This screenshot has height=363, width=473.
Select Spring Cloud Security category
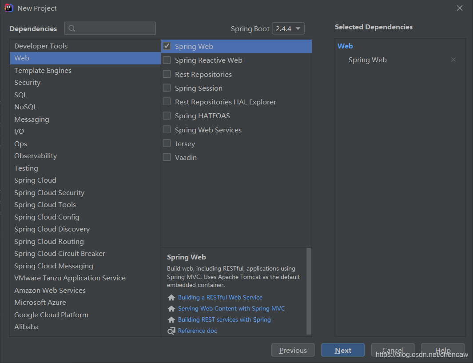point(85,192)
